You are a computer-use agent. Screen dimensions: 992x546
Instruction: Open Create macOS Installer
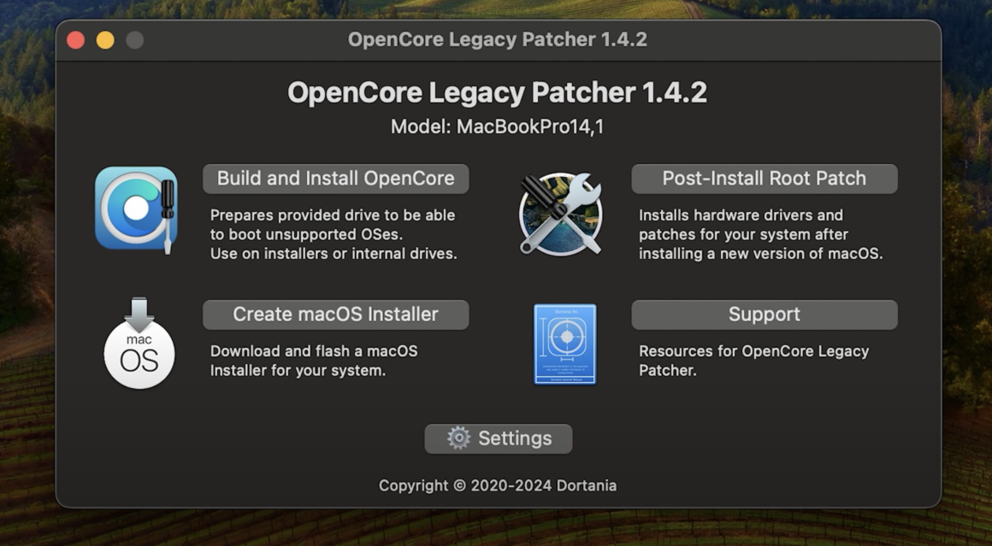tap(335, 314)
